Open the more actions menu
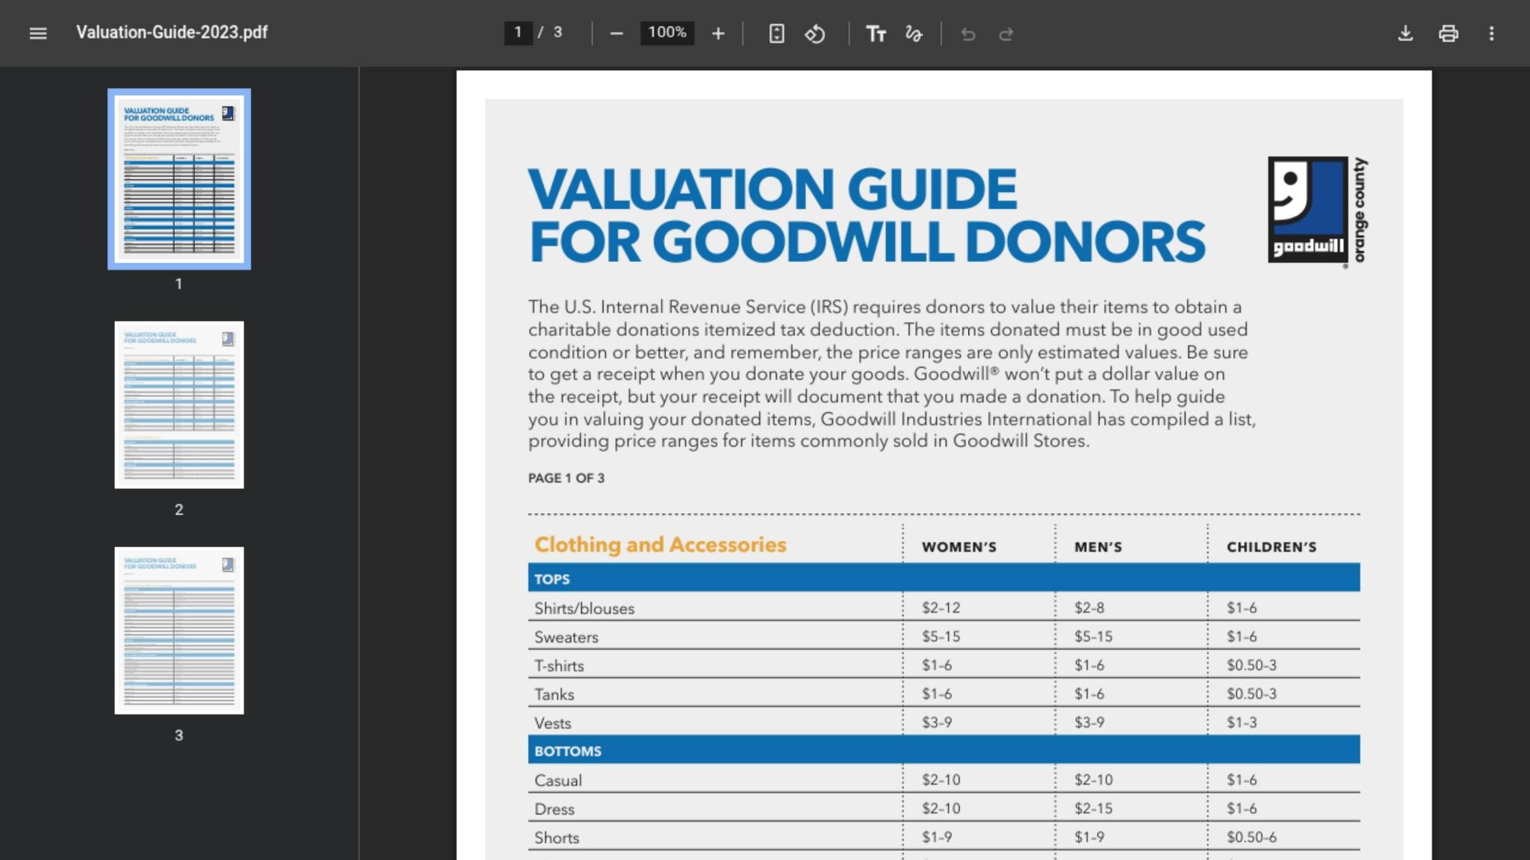Viewport: 1530px width, 860px height. click(1492, 34)
